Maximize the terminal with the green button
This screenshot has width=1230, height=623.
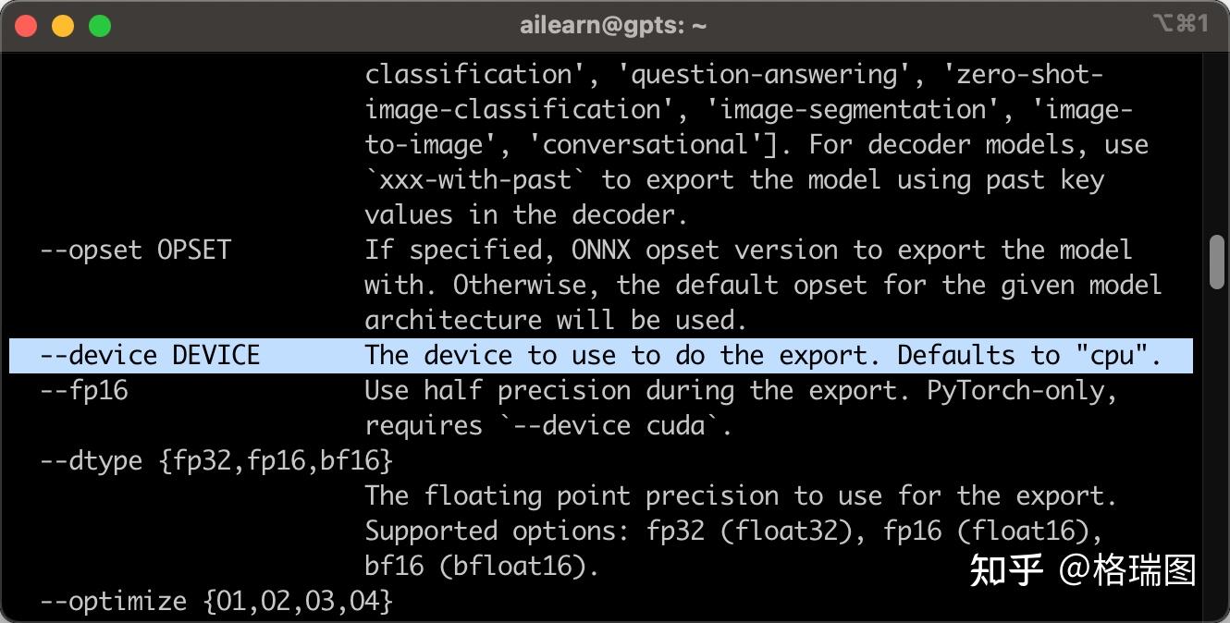pos(100,26)
